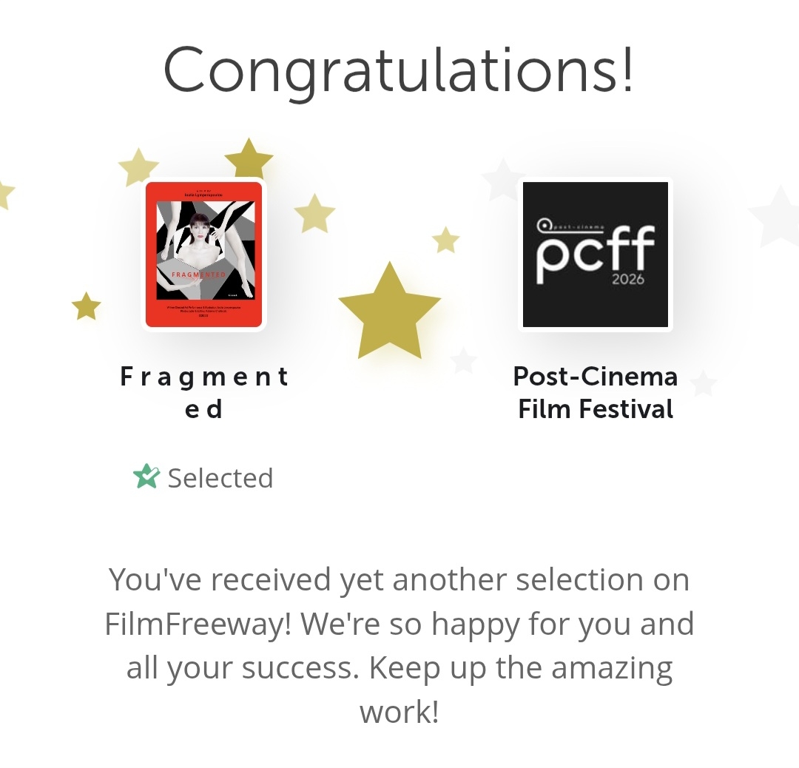The image size is (799, 768).
Task: Click the faint star just below the large gold star
Action: click(463, 360)
